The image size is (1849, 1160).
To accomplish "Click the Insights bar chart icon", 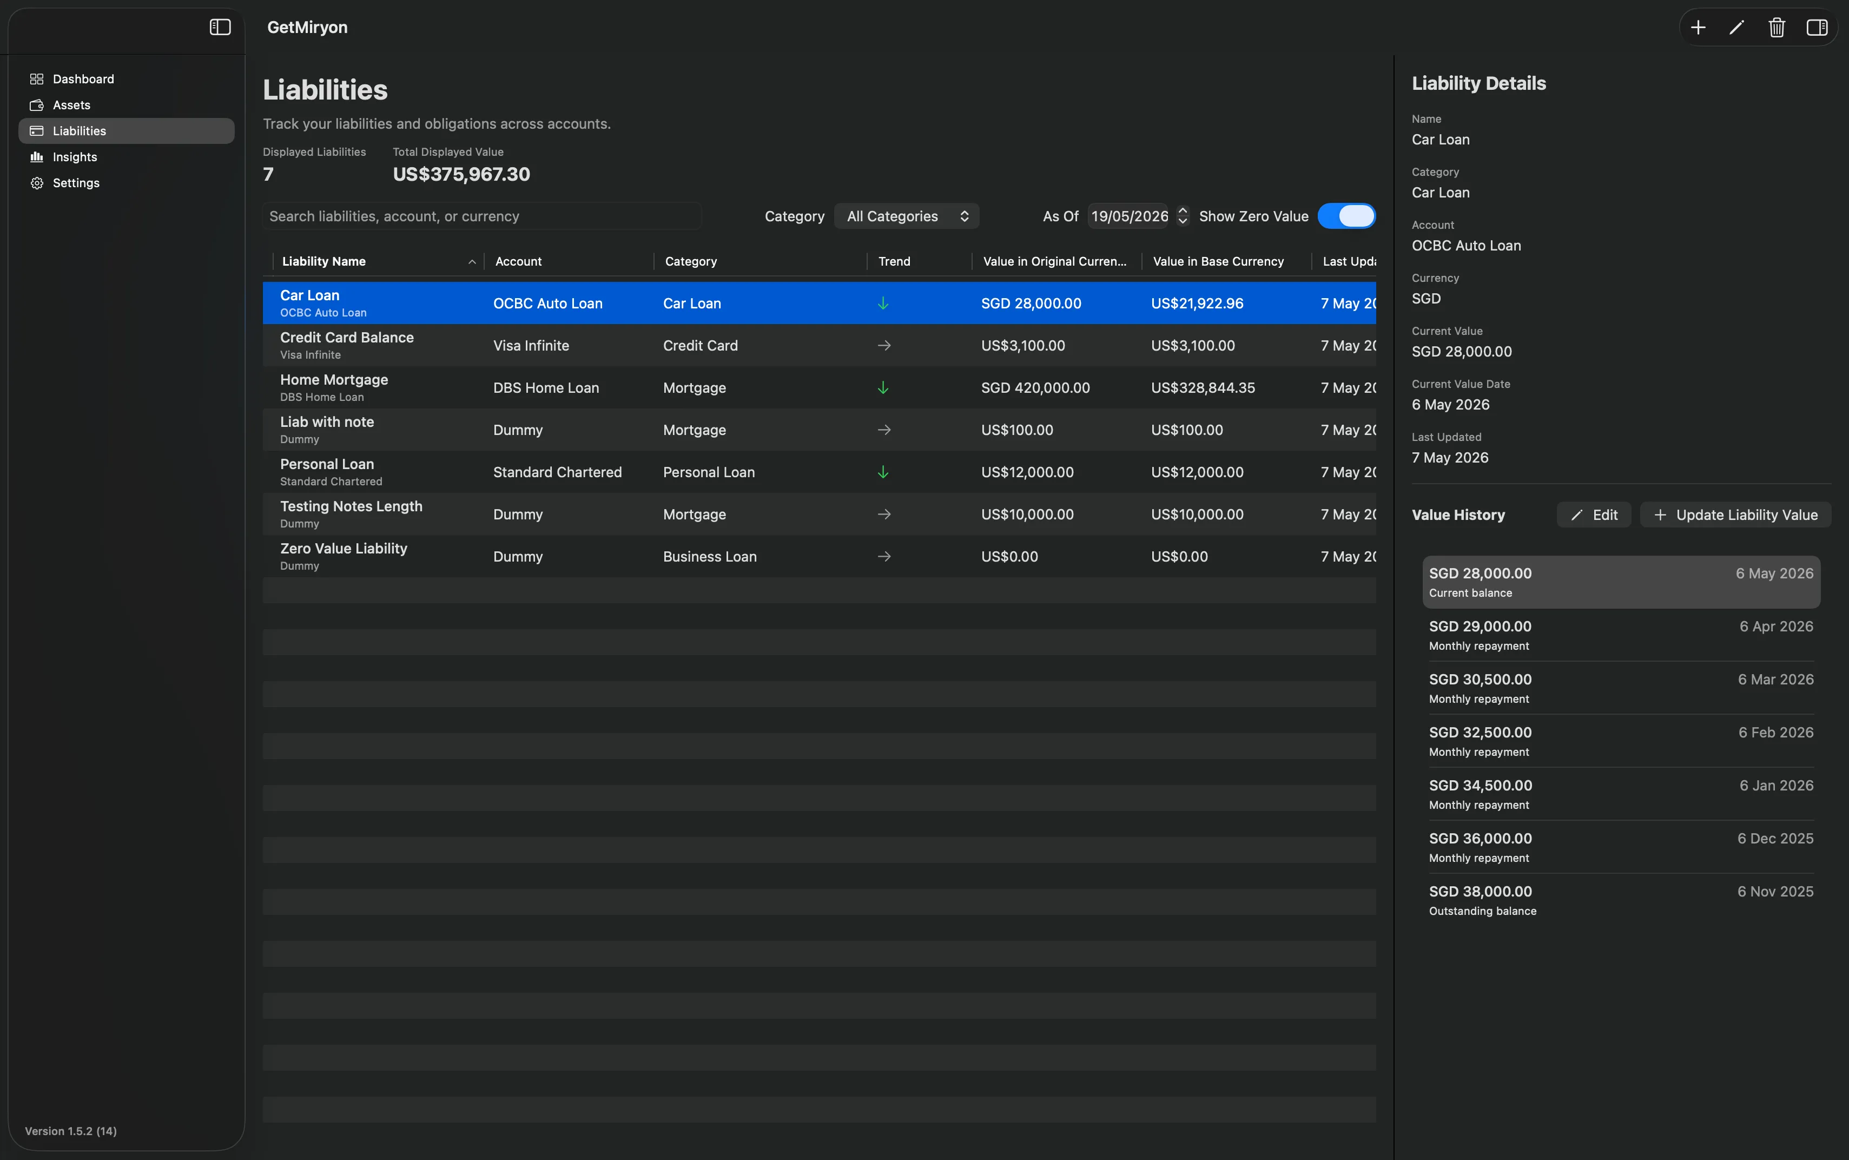I will click(36, 157).
